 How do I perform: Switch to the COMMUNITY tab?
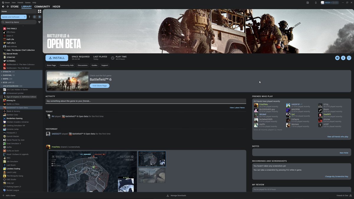tap(42, 6)
